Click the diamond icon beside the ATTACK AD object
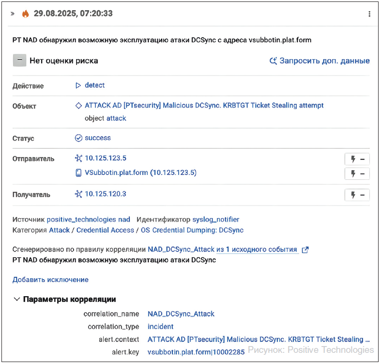This screenshot has width=381, height=364. [x=78, y=105]
